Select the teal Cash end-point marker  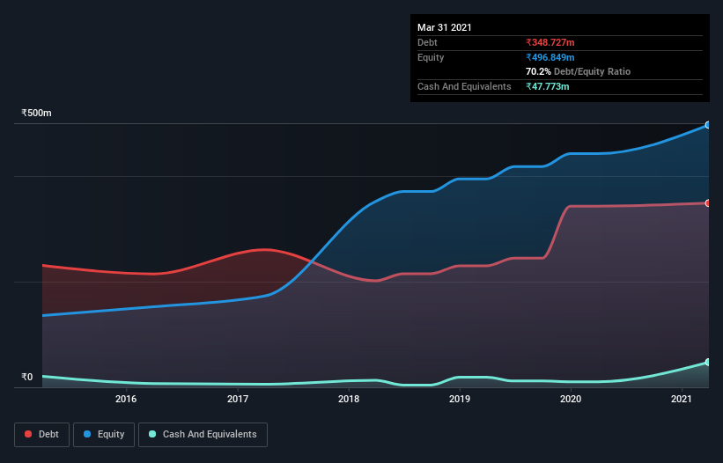708,362
